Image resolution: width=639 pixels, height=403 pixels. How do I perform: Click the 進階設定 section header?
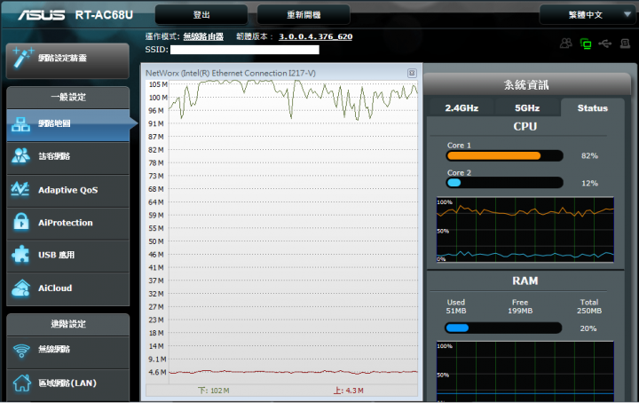68,324
